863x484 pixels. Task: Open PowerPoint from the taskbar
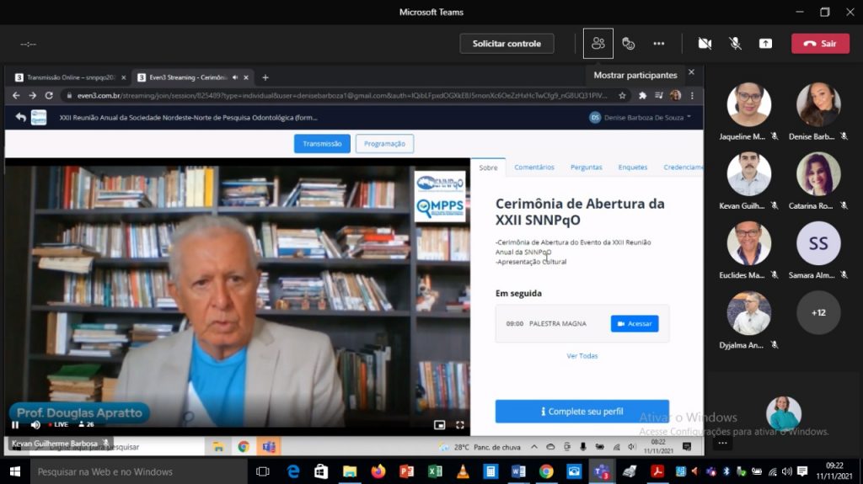406,472
